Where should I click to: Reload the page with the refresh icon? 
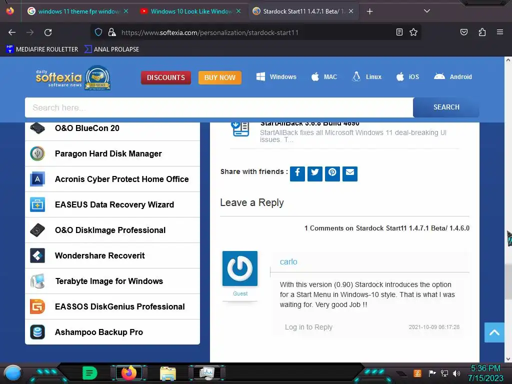(x=48, y=32)
